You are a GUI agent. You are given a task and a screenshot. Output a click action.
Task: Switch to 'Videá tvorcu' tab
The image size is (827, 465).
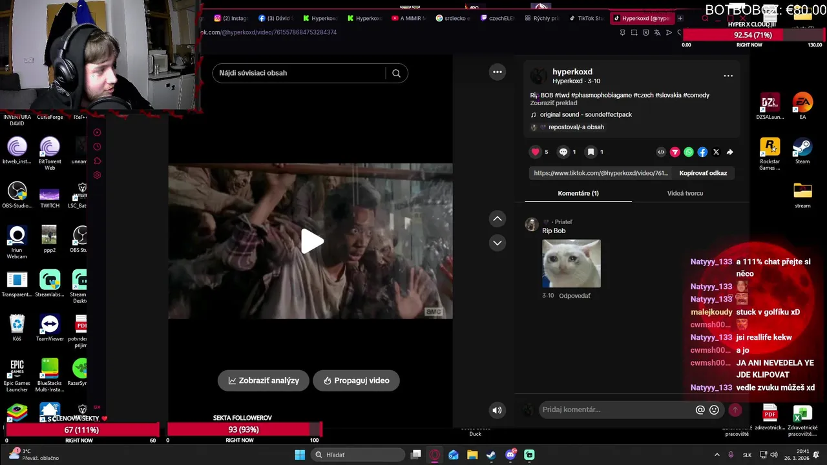(x=685, y=193)
